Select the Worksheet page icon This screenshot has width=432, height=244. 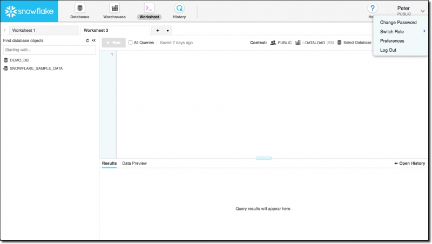click(149, 8)
